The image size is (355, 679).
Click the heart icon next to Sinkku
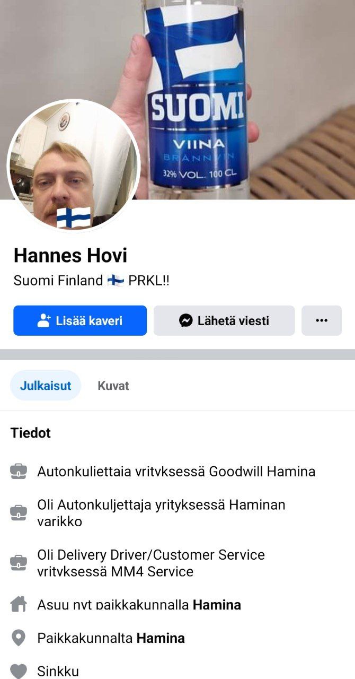pyautogui.click(x=19, y=671)
